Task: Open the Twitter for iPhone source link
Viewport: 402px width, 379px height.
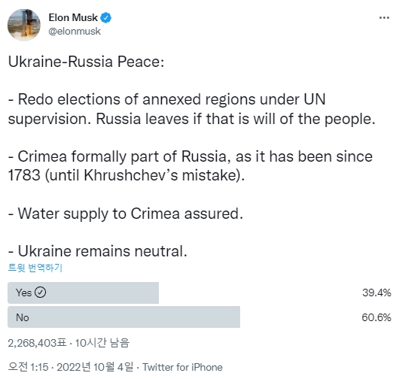Action: coord(182,367)
